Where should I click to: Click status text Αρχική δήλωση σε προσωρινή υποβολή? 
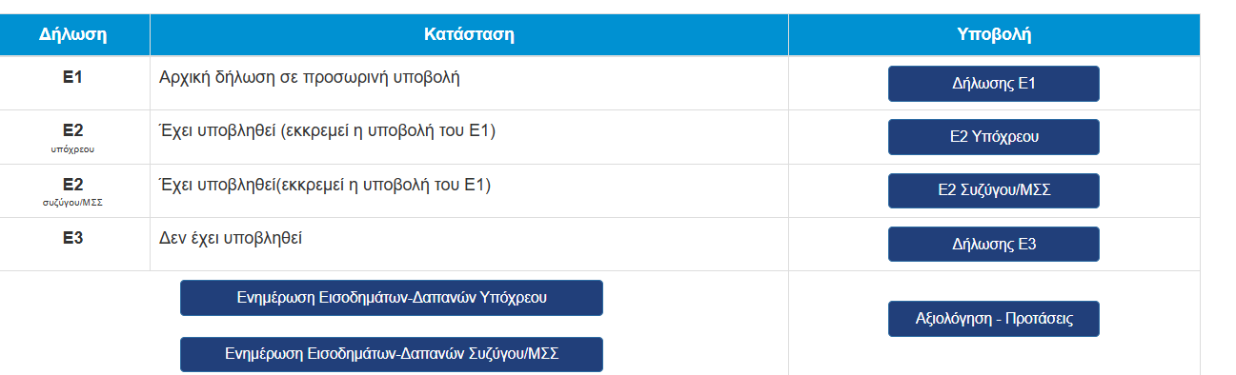(310, 78)
